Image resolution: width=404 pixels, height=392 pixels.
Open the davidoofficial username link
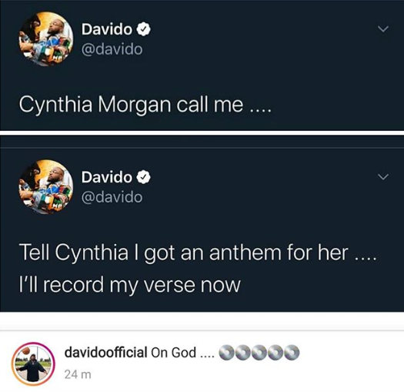tap(106, 352)
